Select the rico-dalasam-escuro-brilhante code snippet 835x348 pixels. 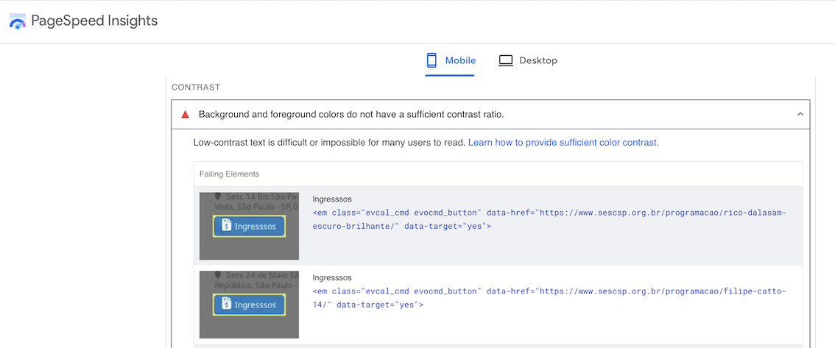click(549, 219)
